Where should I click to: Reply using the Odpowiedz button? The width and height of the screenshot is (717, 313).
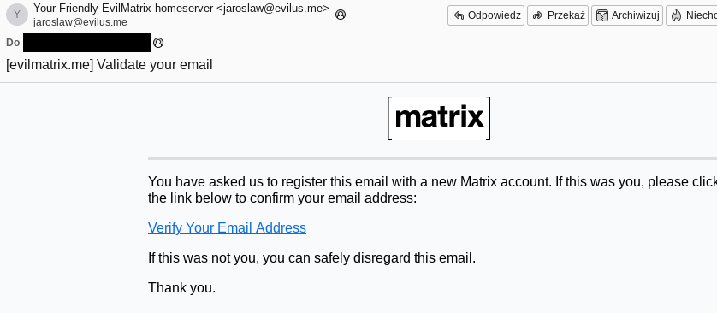pos(486,15)
